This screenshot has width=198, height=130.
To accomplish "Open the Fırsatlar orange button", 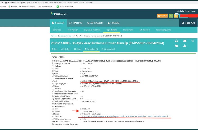I will (162, 16).
